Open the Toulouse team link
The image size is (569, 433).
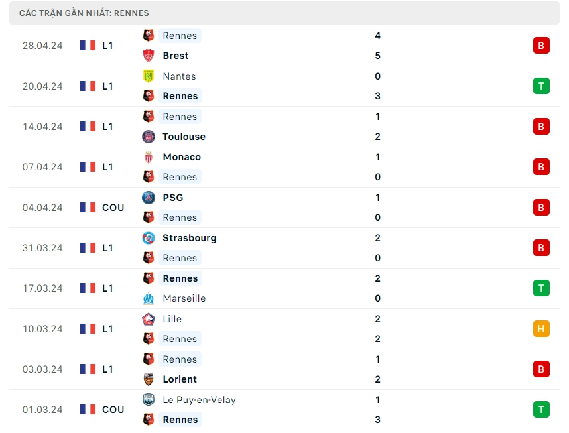tap(184, 137)
